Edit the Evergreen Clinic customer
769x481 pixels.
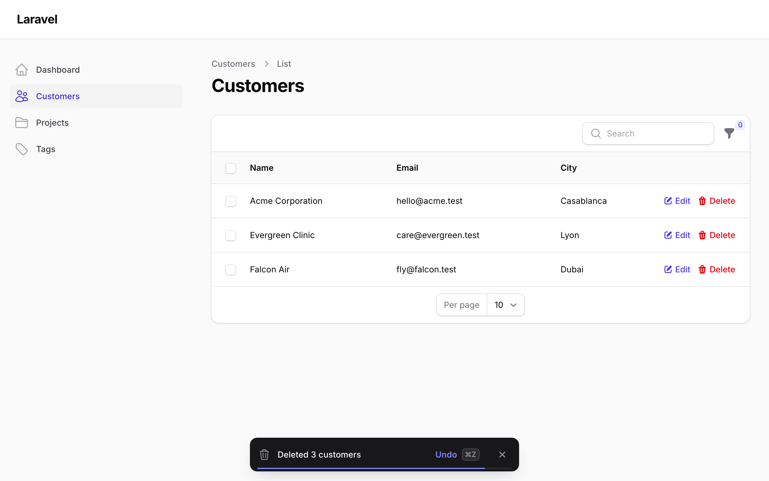677,235
